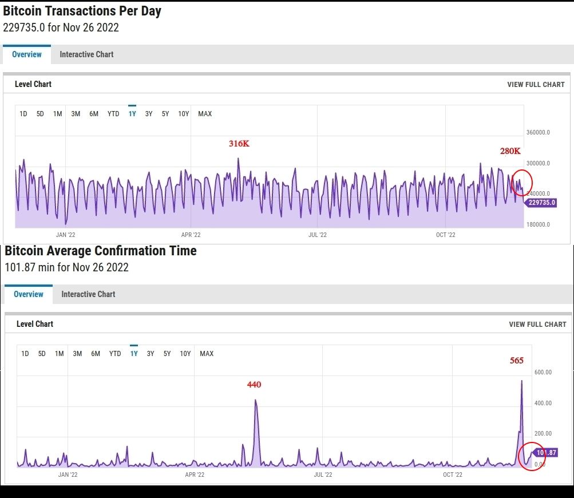Select 3Y range on Confirmation Time chart
The height and width of the screenshot is (498, 574).
point(151,354)
